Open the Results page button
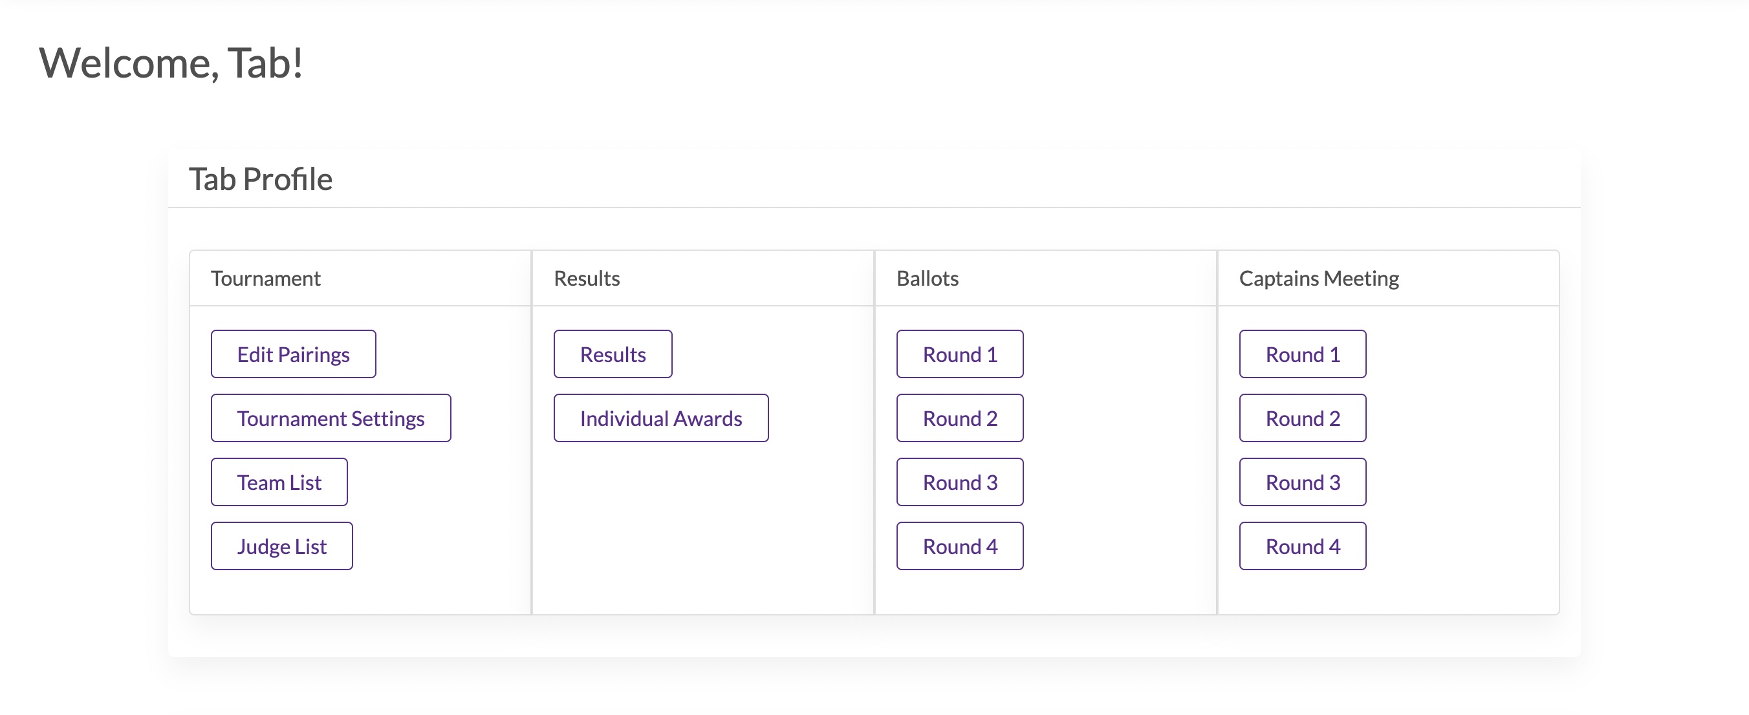The height and width of the screenshot is (715, 1749). click(613, 354)
